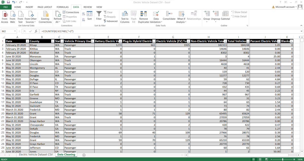This screenshot has height=161, width=304.
Task: Click inside the formula bar COUNTIF formula
Action: (x=57, y=31)
